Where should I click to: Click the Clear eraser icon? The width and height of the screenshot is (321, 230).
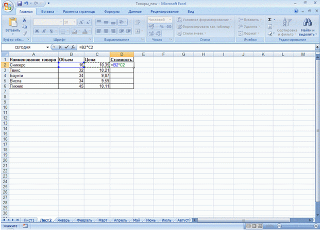coord(270,34)
